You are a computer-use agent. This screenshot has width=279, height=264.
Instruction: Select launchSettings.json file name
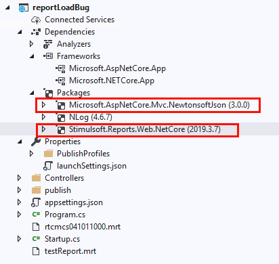click(91, 166)
